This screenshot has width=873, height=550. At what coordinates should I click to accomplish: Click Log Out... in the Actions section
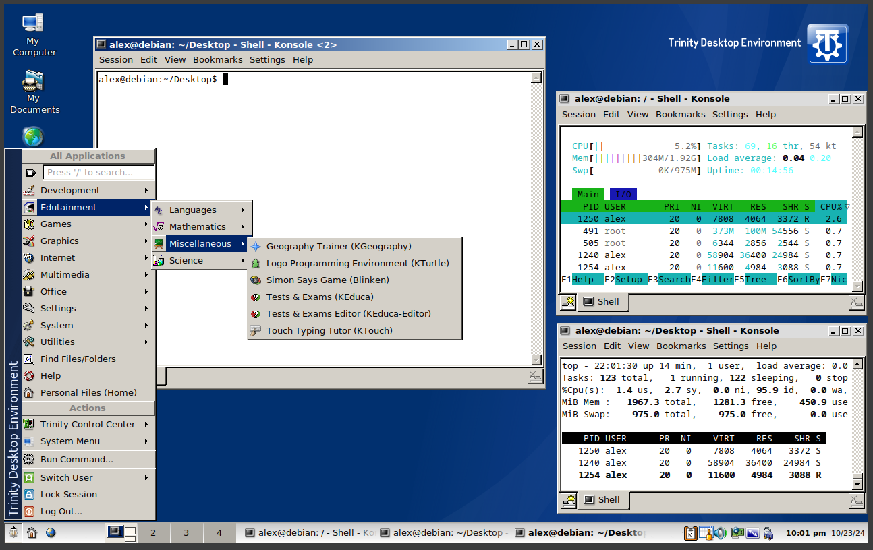coord(61,512)
